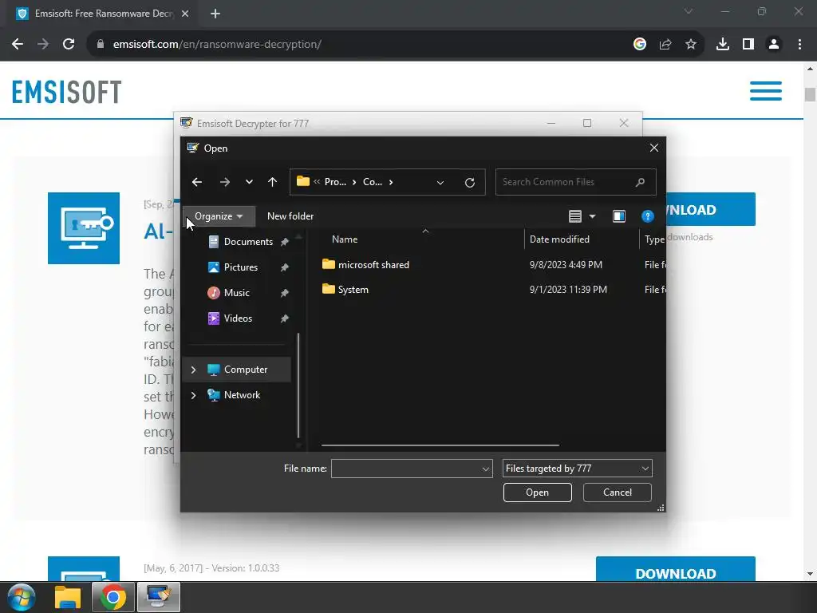
Task: Change the file view layout
Action: point(574,216)
